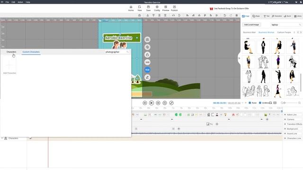Open the Image tab in right panel
The width and height of the screenshot is (303, 170).
point(246,16)
